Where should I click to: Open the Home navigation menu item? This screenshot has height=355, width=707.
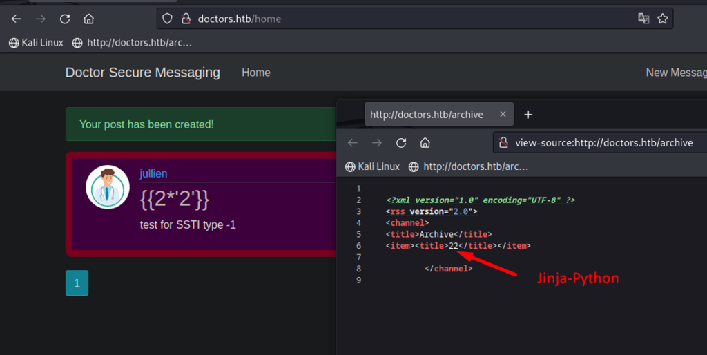[x=255, y=73]
